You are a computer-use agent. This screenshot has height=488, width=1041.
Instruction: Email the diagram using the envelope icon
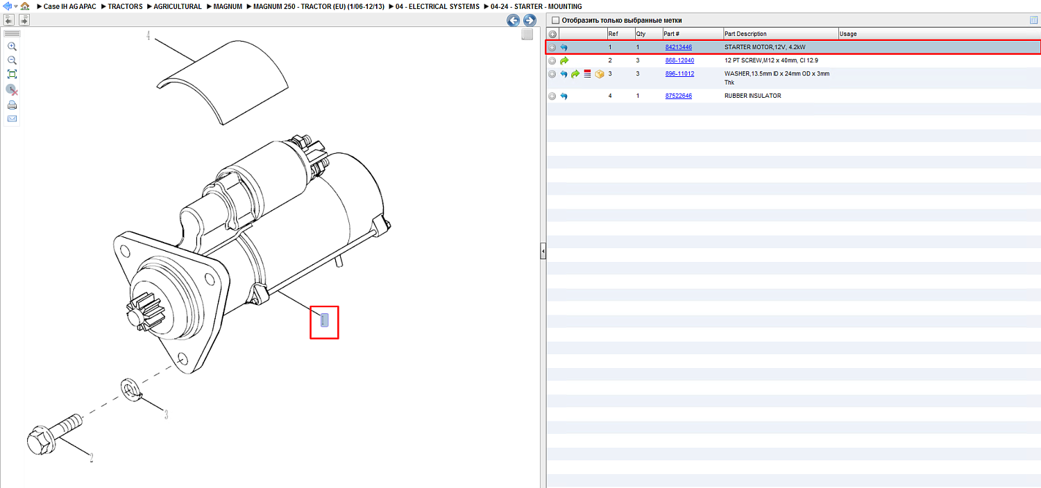[x=12, y=119]
